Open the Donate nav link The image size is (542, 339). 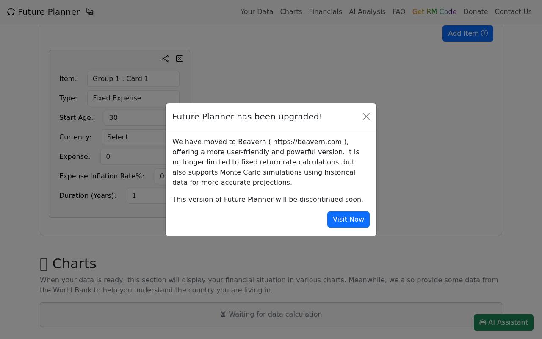pyautogui.click(x=476, y=12)
